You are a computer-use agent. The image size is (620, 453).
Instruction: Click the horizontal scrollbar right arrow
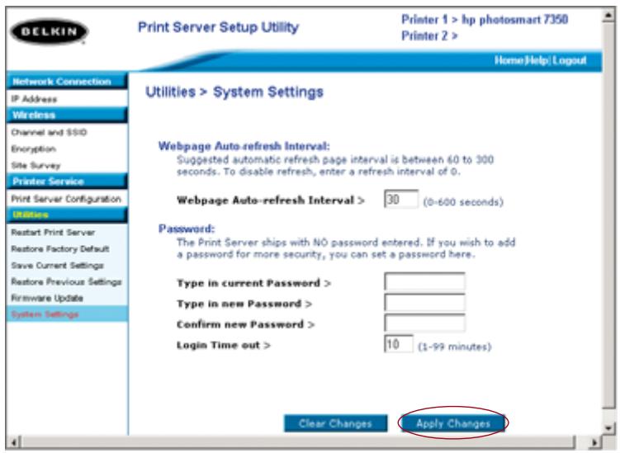(594, 442)
